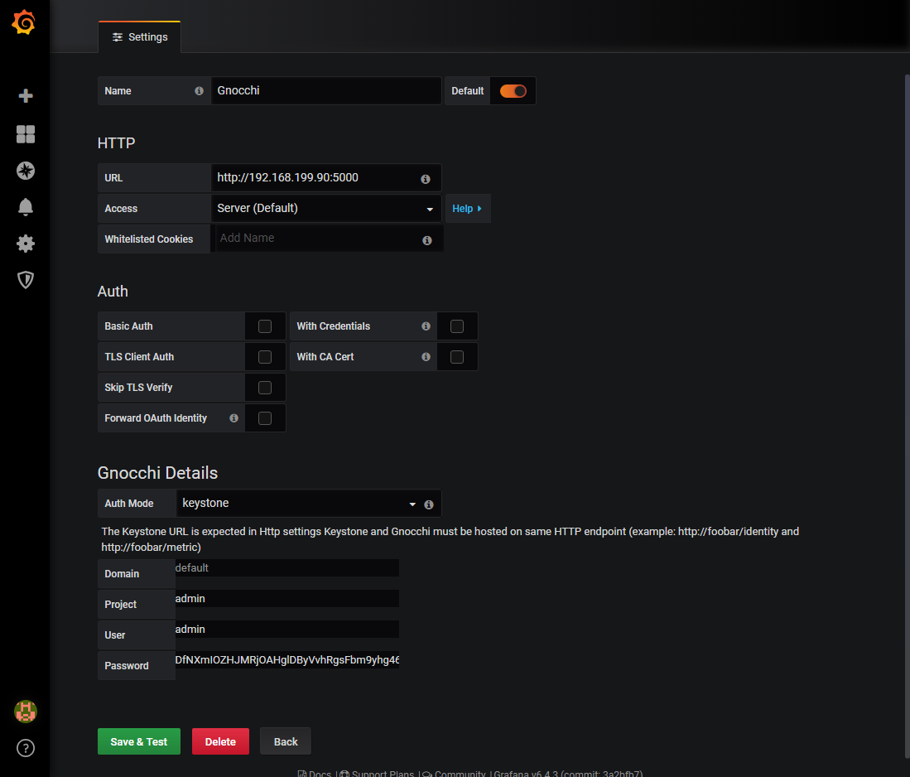This screenshot has height=777, width=910.
Task: Switch to the Settings tab
Action: point(140,37)
